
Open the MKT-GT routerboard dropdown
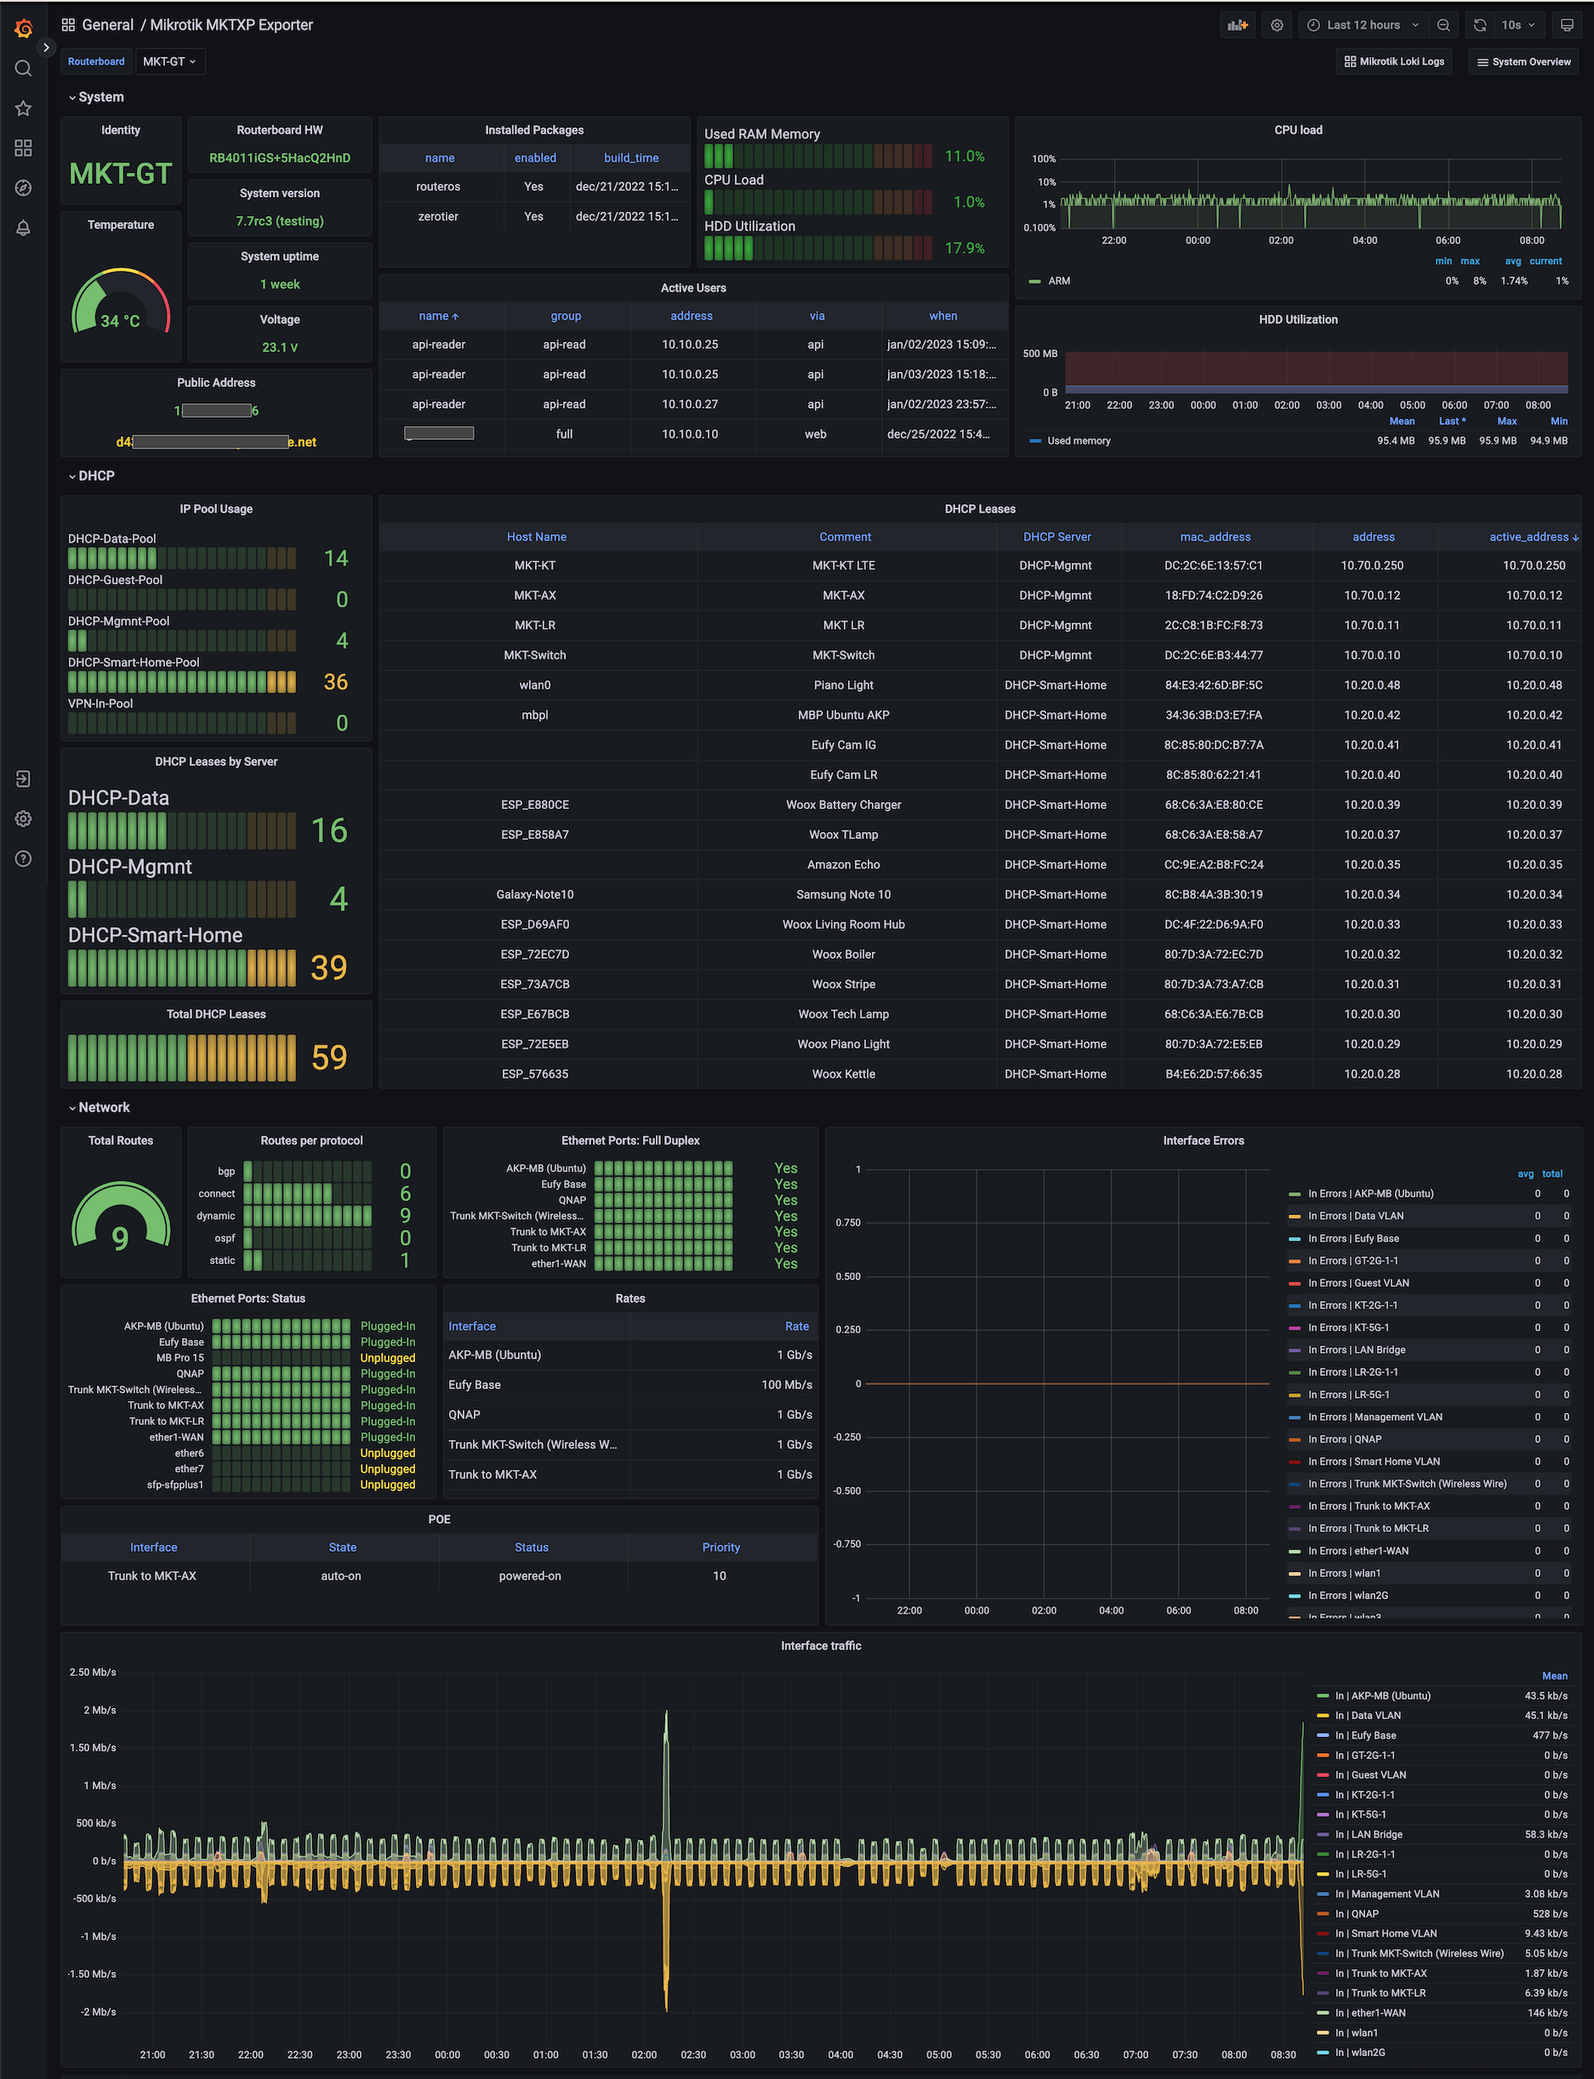(170, 62)
